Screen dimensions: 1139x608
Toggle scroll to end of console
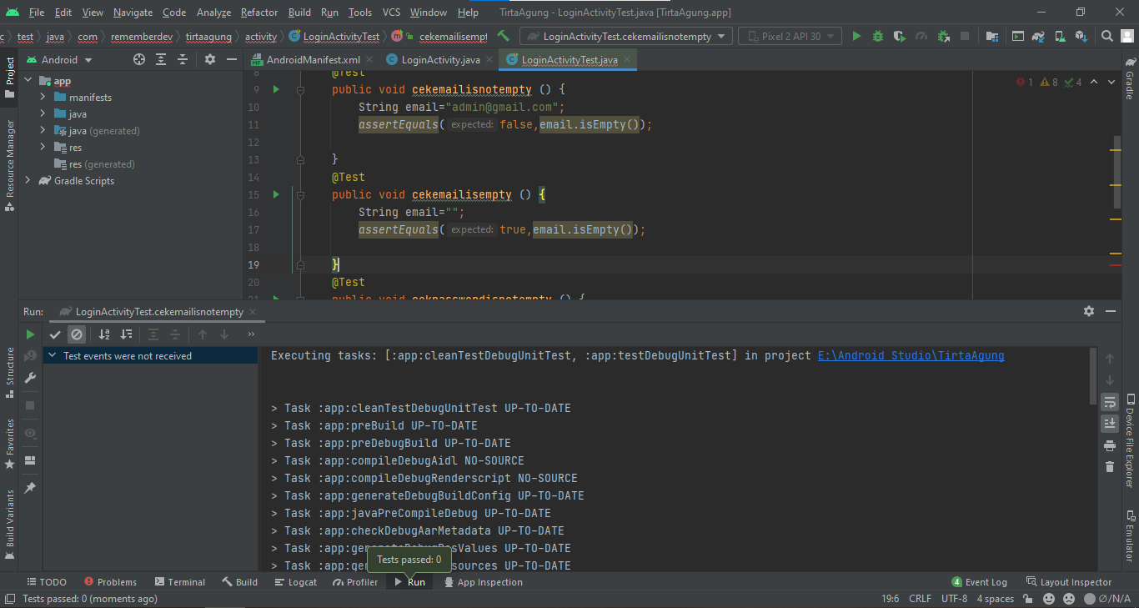1110,424
